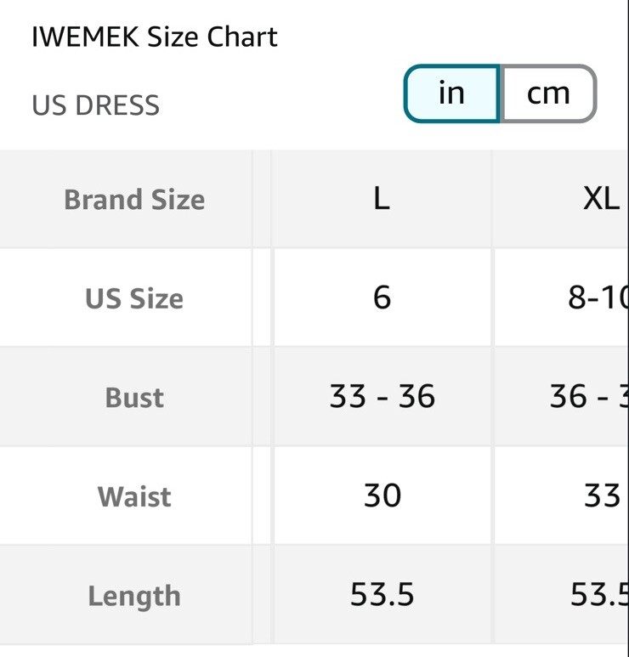Click the waist 30 cell

382,496
